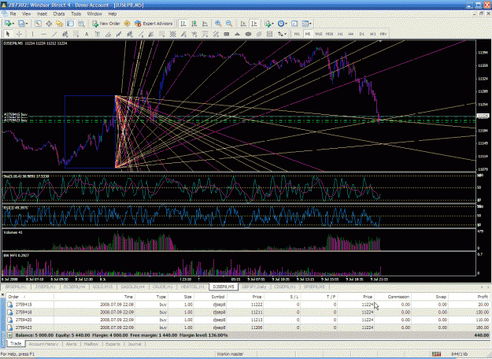492x359 pixels.
Task: Toggle Expert Advisors on or off
Action: [x=154, y=24]
